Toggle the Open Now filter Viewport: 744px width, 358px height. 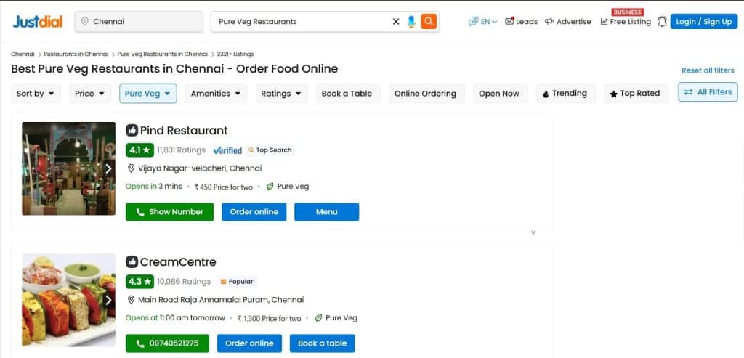[x=499, y=94]
